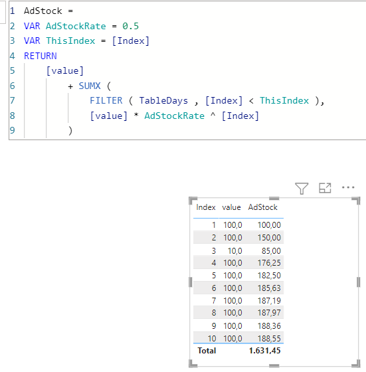366x372 pixels.
Task: Select AdStock cell 182,50
Action: (x=269, y=276)
